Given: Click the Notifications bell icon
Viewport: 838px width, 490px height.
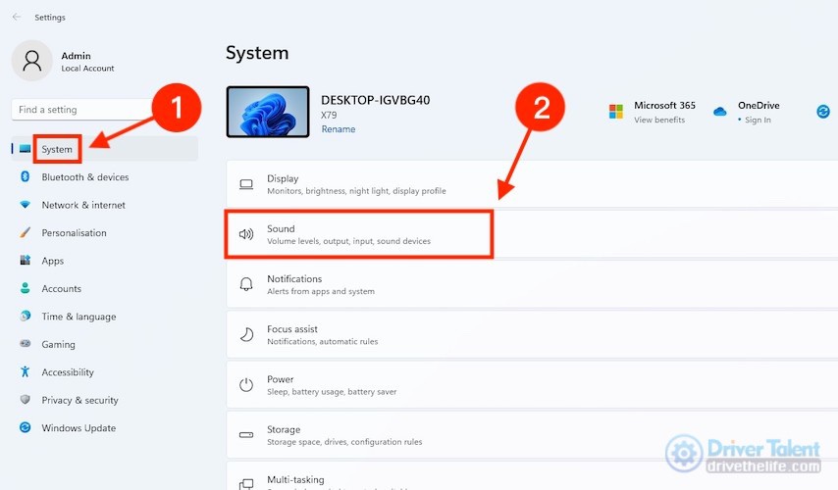Looking at the screenshot, I should [246, 284].
